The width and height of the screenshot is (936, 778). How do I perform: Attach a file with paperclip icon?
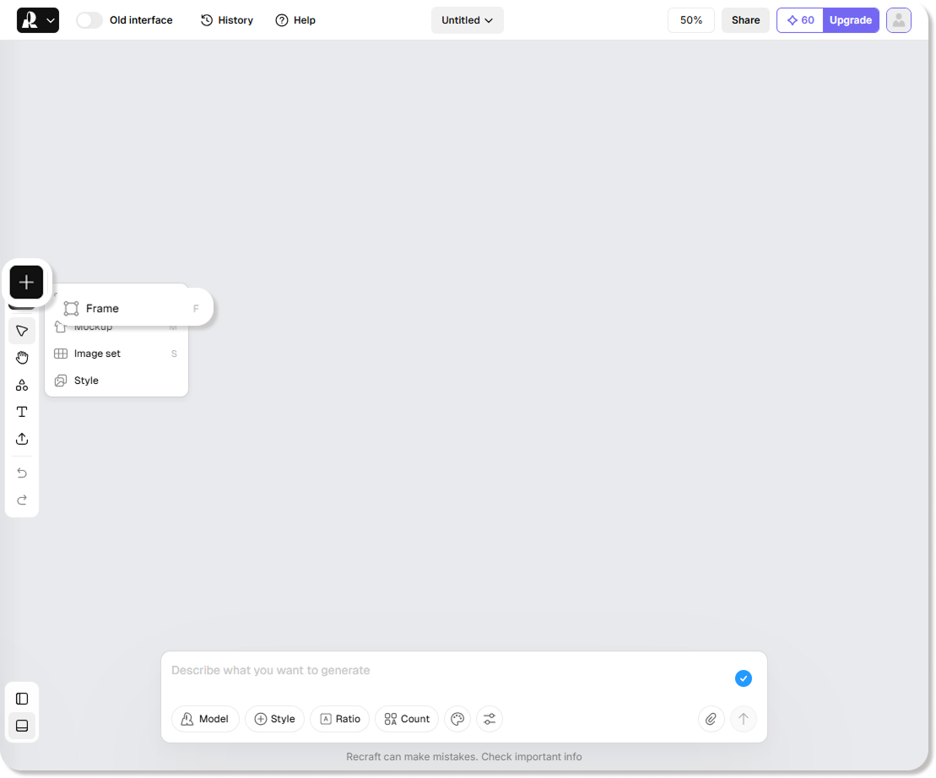pyautogui.click(x=711, y=719)
